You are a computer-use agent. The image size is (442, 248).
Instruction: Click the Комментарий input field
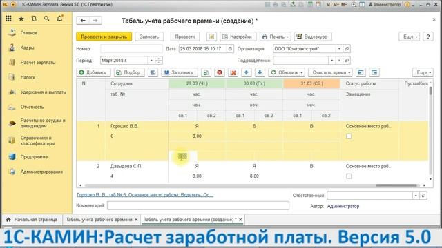(198, 205)
